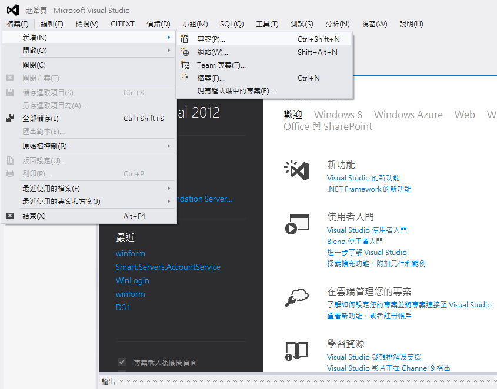
Task: Open 查看新功能，或者註冊帳戶 link
Action: click(369, 316)
